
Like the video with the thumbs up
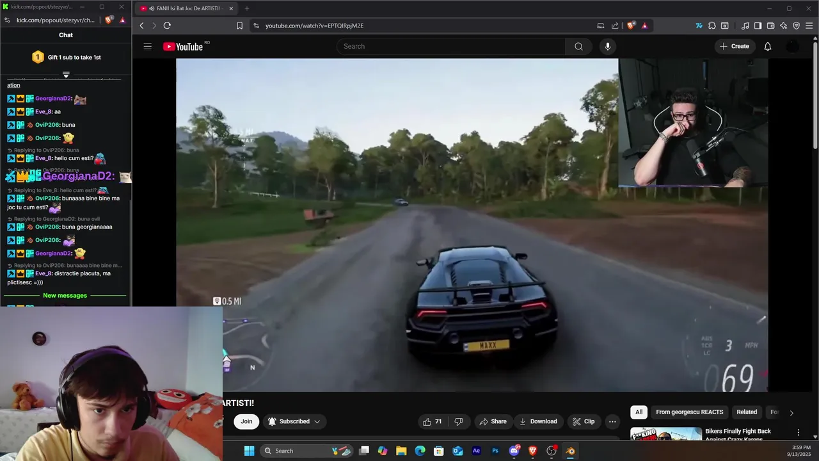tap(433, 421)
